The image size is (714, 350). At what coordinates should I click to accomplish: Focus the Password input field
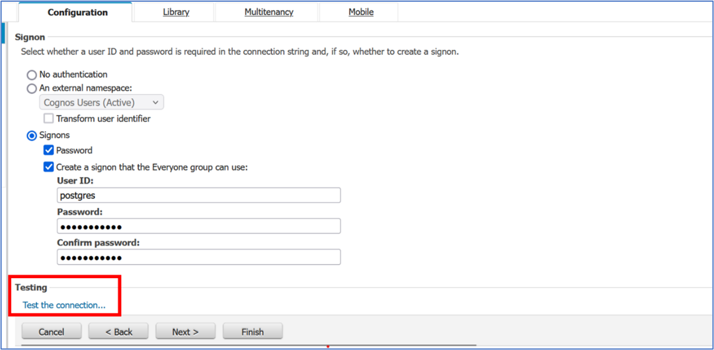tap(199, 226)
